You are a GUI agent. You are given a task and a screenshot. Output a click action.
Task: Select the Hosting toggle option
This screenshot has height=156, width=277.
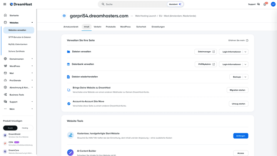pos(25,128)
